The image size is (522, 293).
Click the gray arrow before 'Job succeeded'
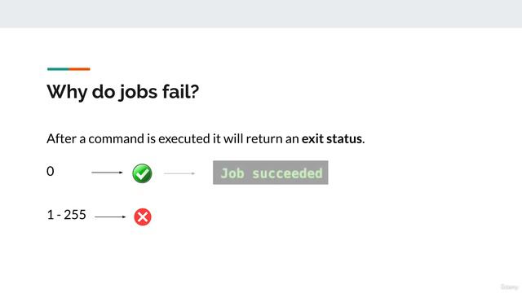click(179, 173)
